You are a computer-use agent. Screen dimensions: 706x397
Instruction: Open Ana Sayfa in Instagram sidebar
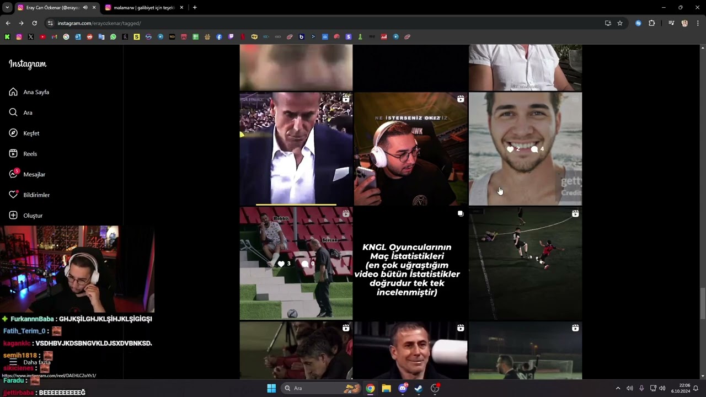[30, 92]
